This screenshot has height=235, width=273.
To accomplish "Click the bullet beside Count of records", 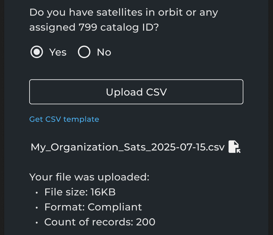I will coord(36,222).
